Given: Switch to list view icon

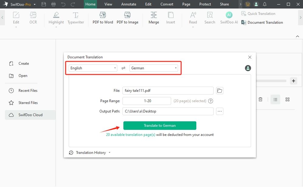Looking at the screenshot, I should [x=275, y=99].
